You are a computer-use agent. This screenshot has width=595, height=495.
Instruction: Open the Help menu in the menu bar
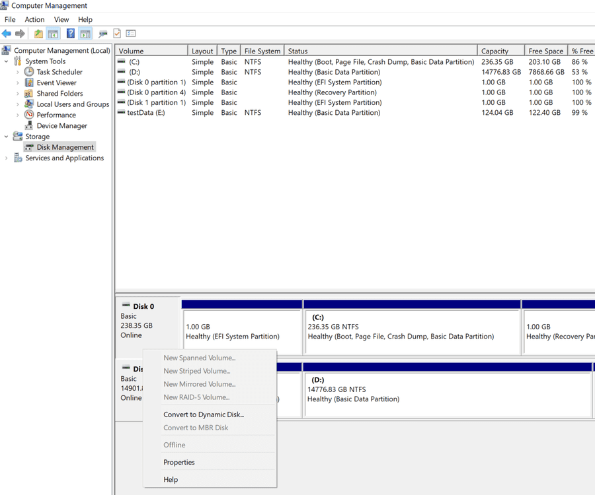pos(85,19)
